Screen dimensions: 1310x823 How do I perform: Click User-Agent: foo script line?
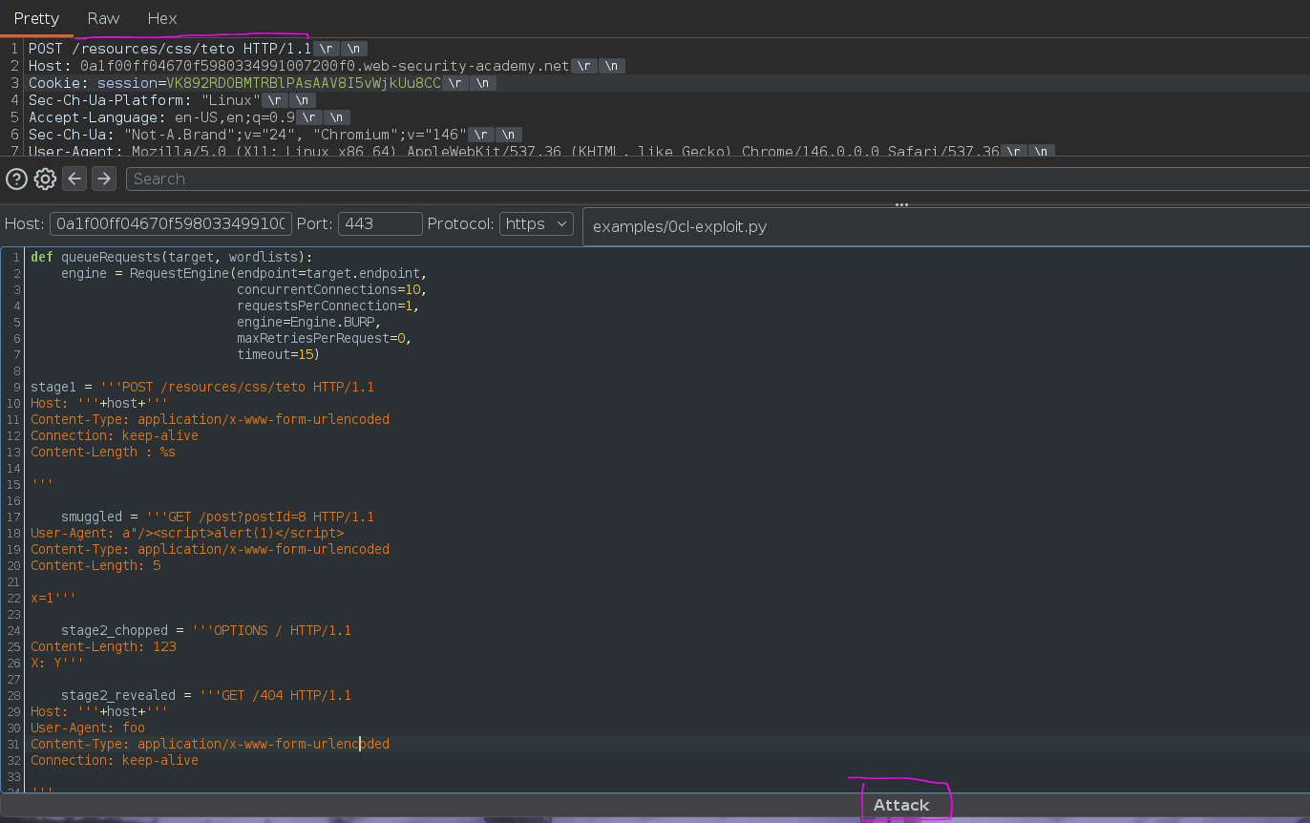(88, 728)
